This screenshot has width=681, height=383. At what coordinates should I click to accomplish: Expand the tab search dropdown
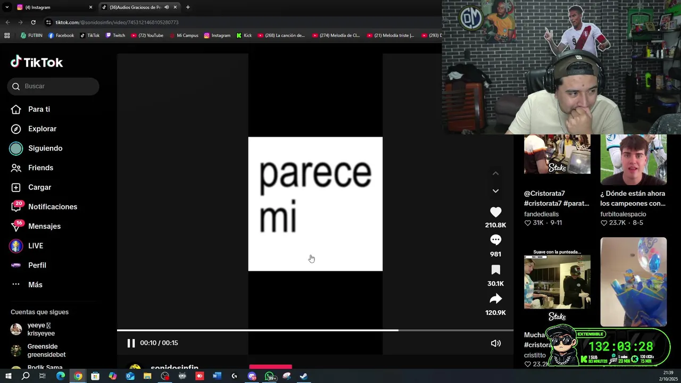click(7, 7)
